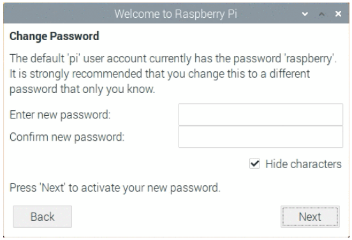Minimize the Welcome to Raspberry Pi window
The height and width of the screenshot is (240, 352).
click(x=305, y=14)
